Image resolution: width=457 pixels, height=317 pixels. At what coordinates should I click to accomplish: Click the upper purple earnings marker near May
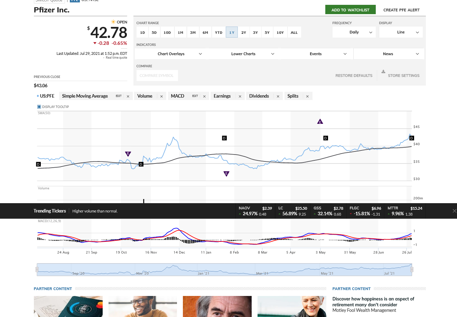320,121
